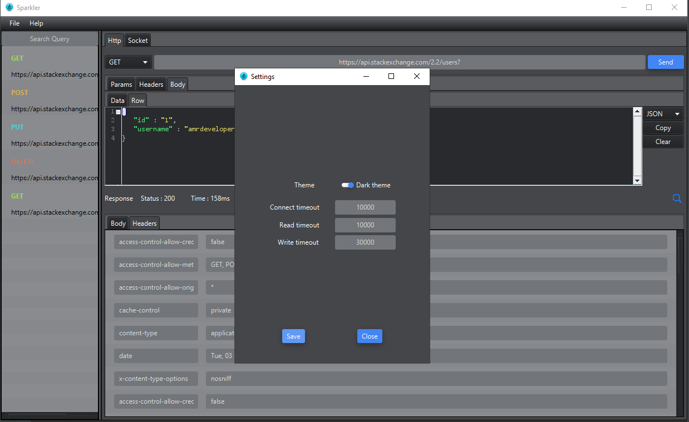The width and height of the screenshot is (689, 422).
Task: Click the Clear body button
Action: pos(663,142)
